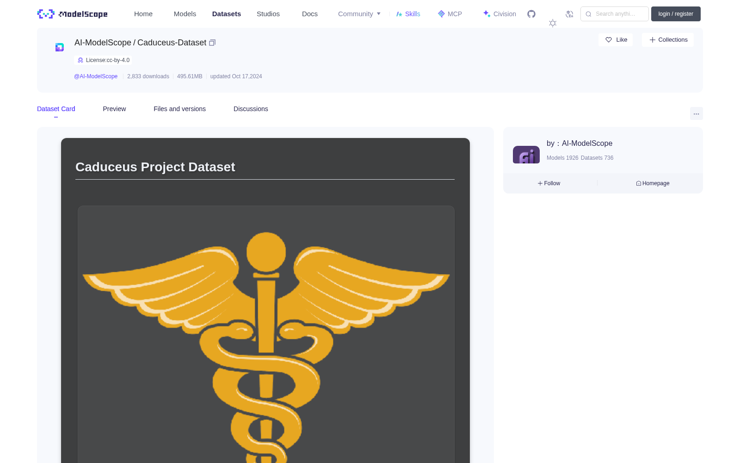Open the Datasets navigation item
Viewport: 740px width, 463px height.
coord(227,14)
